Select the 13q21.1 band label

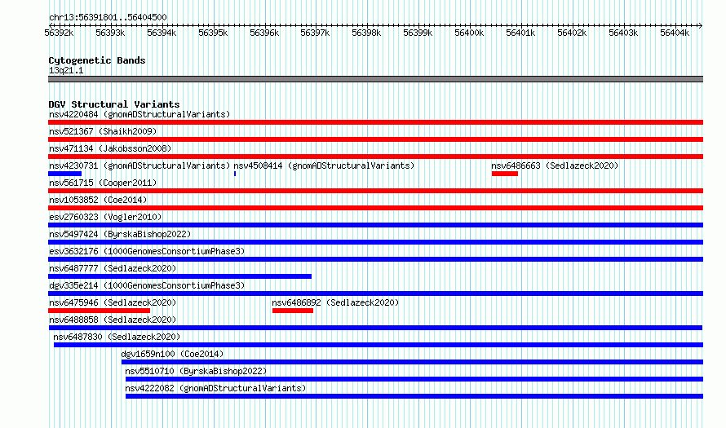point(66,70)
